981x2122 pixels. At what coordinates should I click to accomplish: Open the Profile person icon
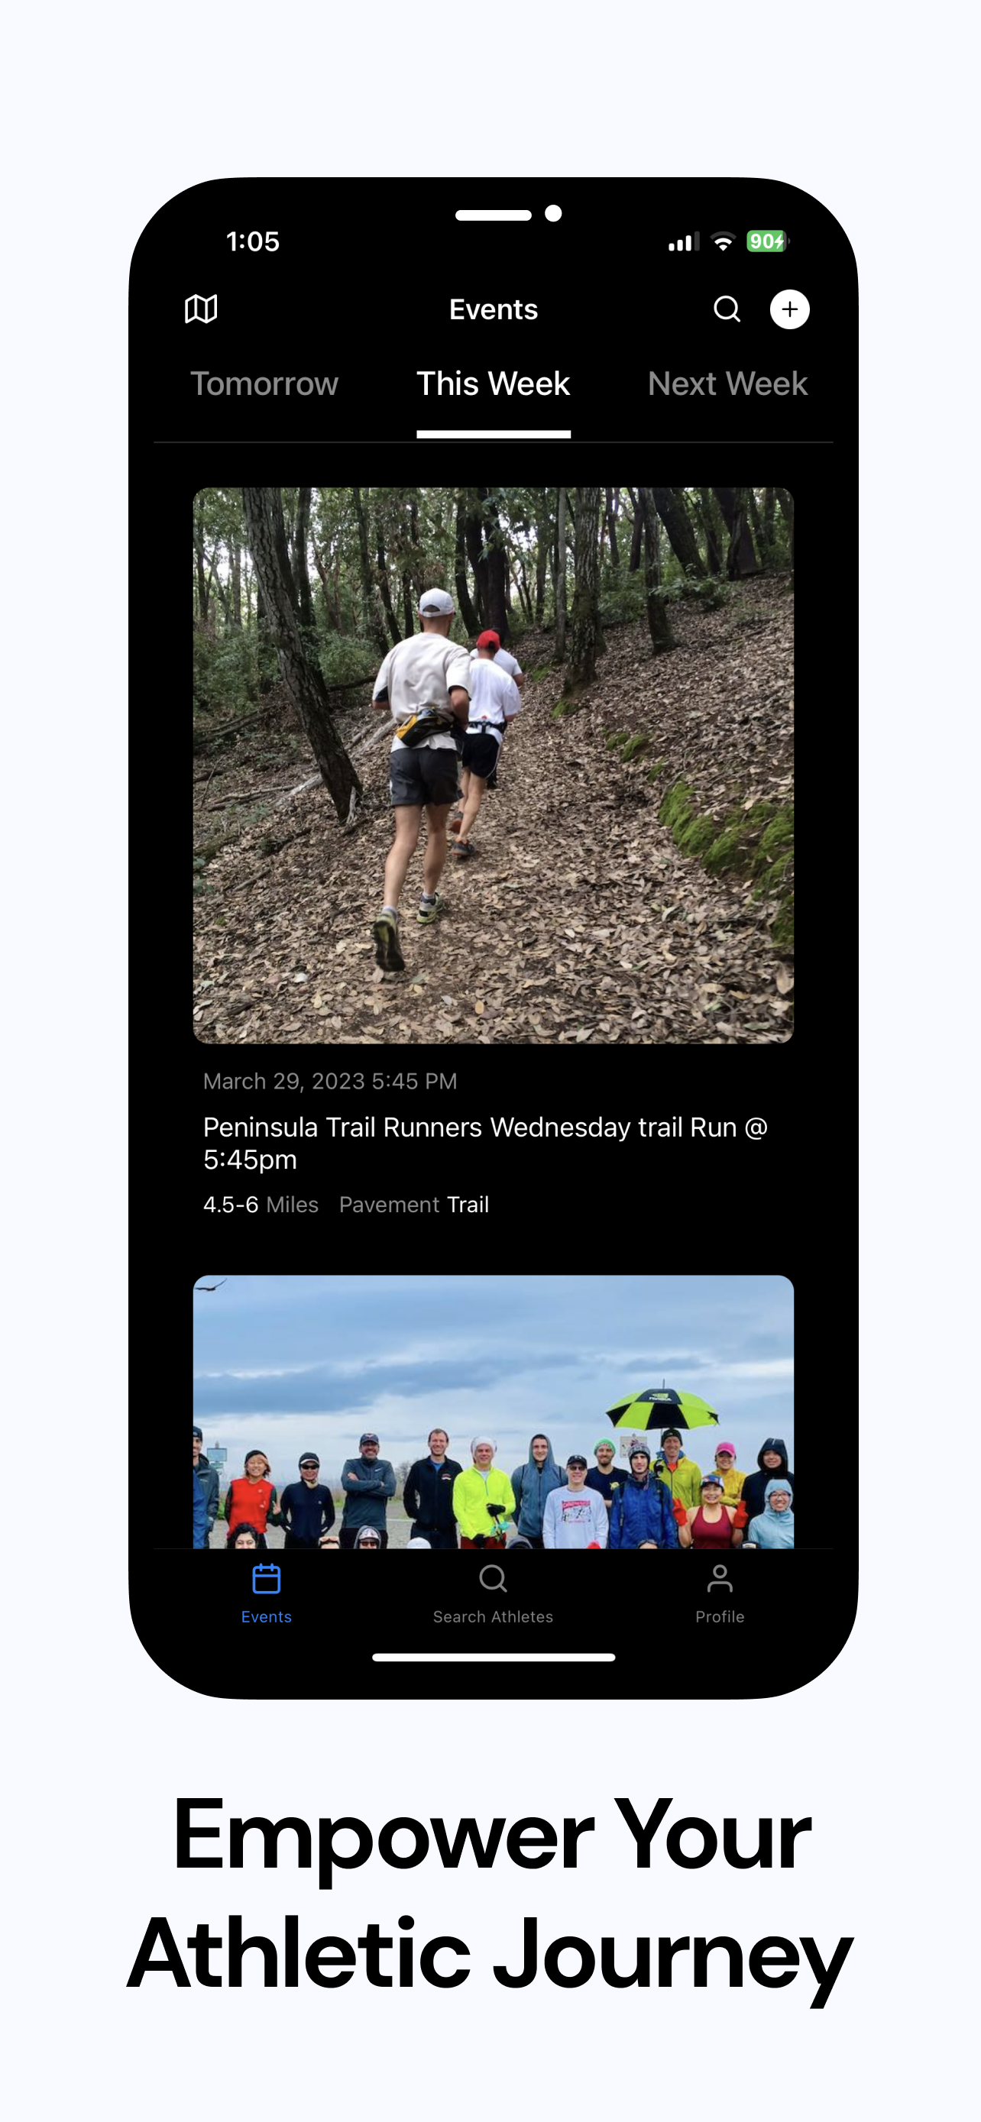pos(719,1578)
